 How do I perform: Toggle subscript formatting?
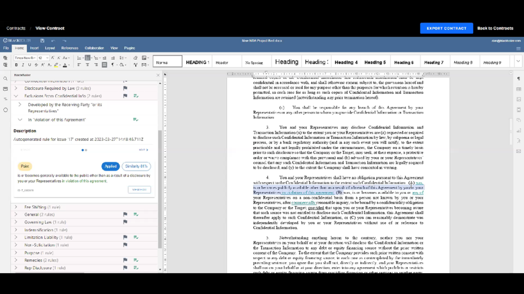[x=49, y=65]
